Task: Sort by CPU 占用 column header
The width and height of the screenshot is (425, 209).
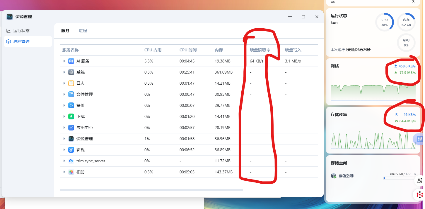Action: pos(153,50)
